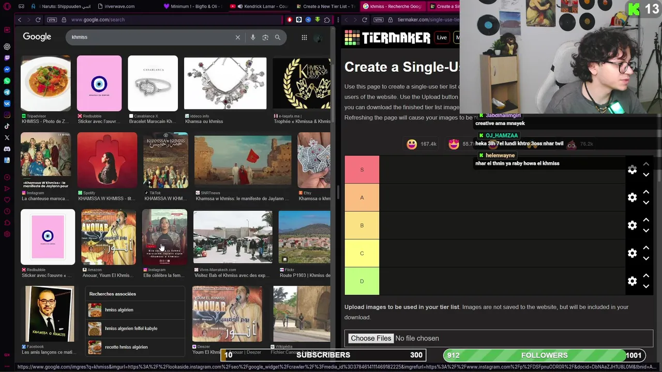This screenshot has height=372, width=662.
Task: Search by image with the lens icon
Action: [265, 37]
